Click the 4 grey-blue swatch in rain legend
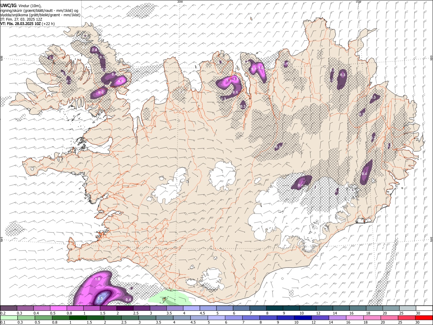The image size is (433, 325). click(181, 318)
